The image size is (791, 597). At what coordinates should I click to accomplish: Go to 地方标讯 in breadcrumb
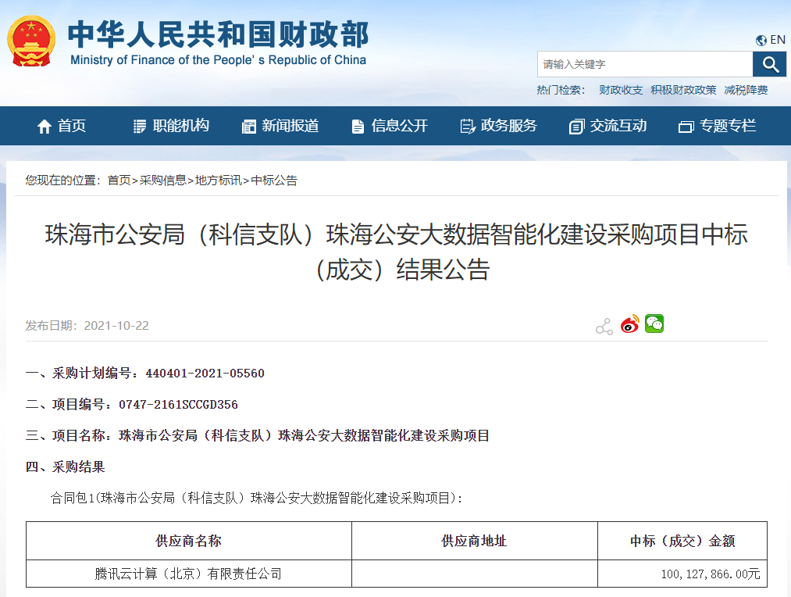pos(219,181)
